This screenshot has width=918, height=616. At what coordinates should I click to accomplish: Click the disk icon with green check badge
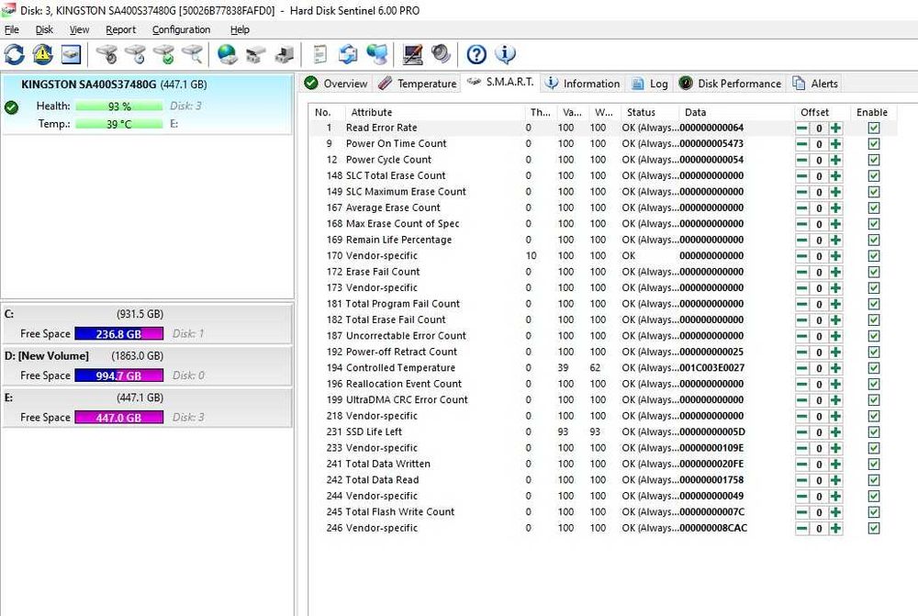tap(164, 54)
